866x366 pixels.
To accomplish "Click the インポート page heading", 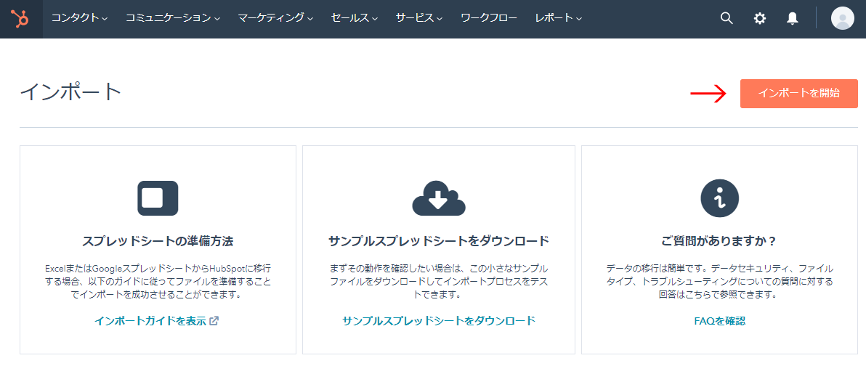I will [70, 91].
